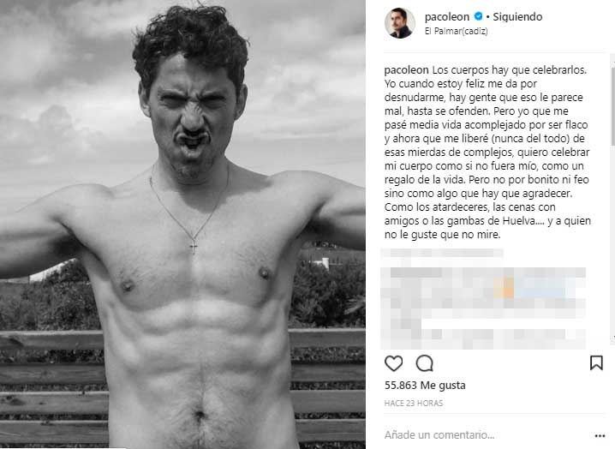Click the black-and-white post photo

[182, 224]
